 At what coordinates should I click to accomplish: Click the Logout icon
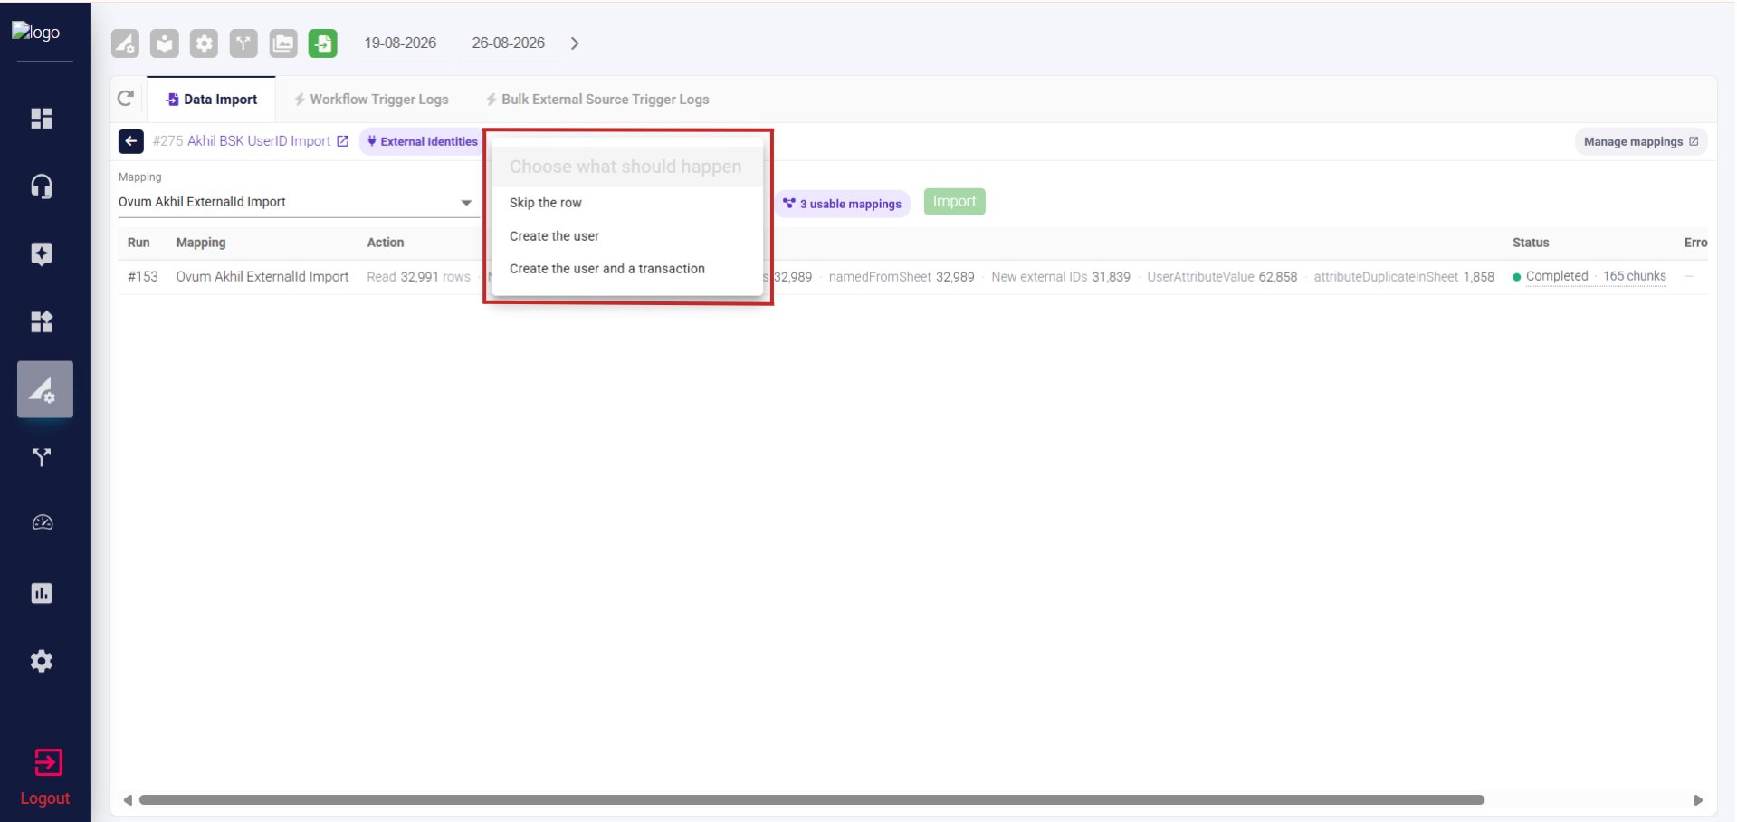[x=48, y=762]
